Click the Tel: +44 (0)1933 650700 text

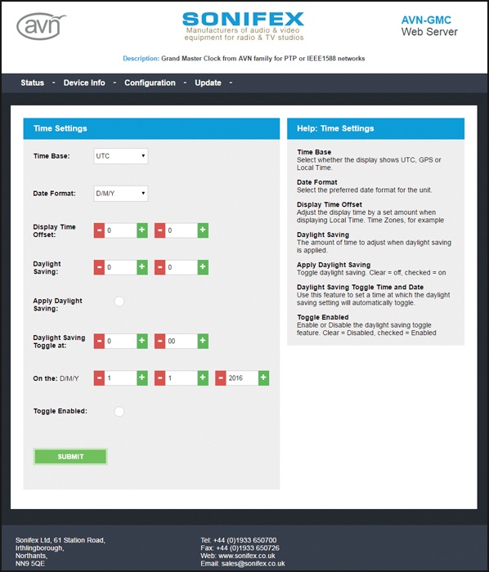(238, 540)
